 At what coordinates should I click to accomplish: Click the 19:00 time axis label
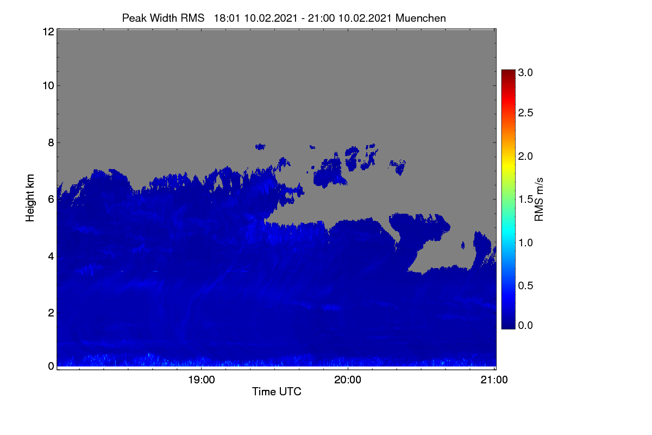(201, 380)
